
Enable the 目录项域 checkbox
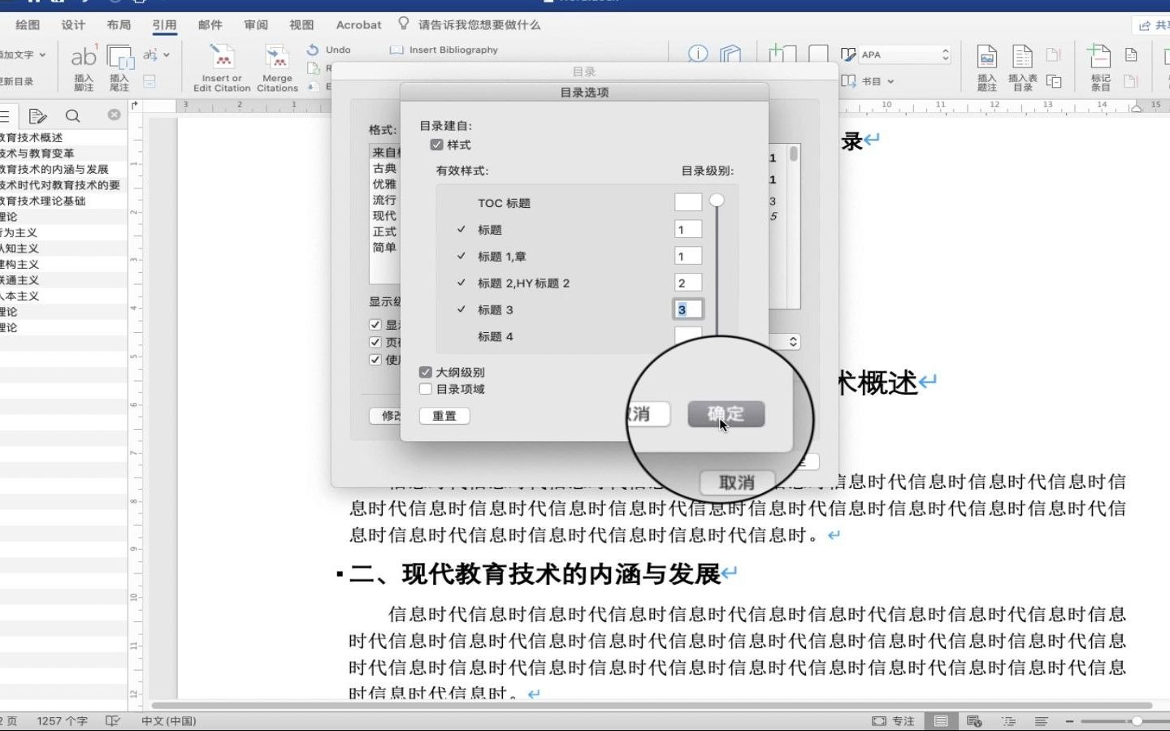(x=426, y=388)
